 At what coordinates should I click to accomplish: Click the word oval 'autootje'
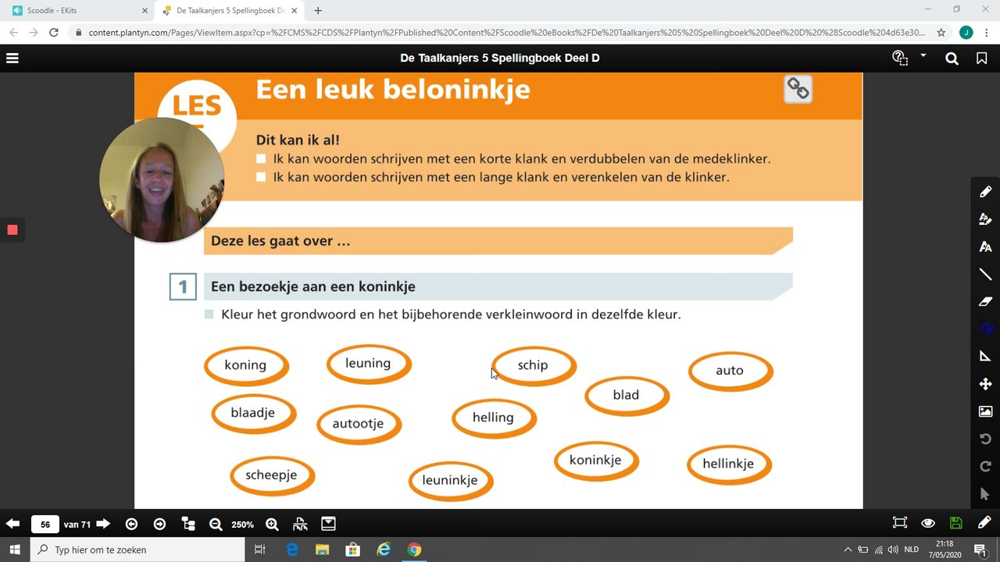359,425
